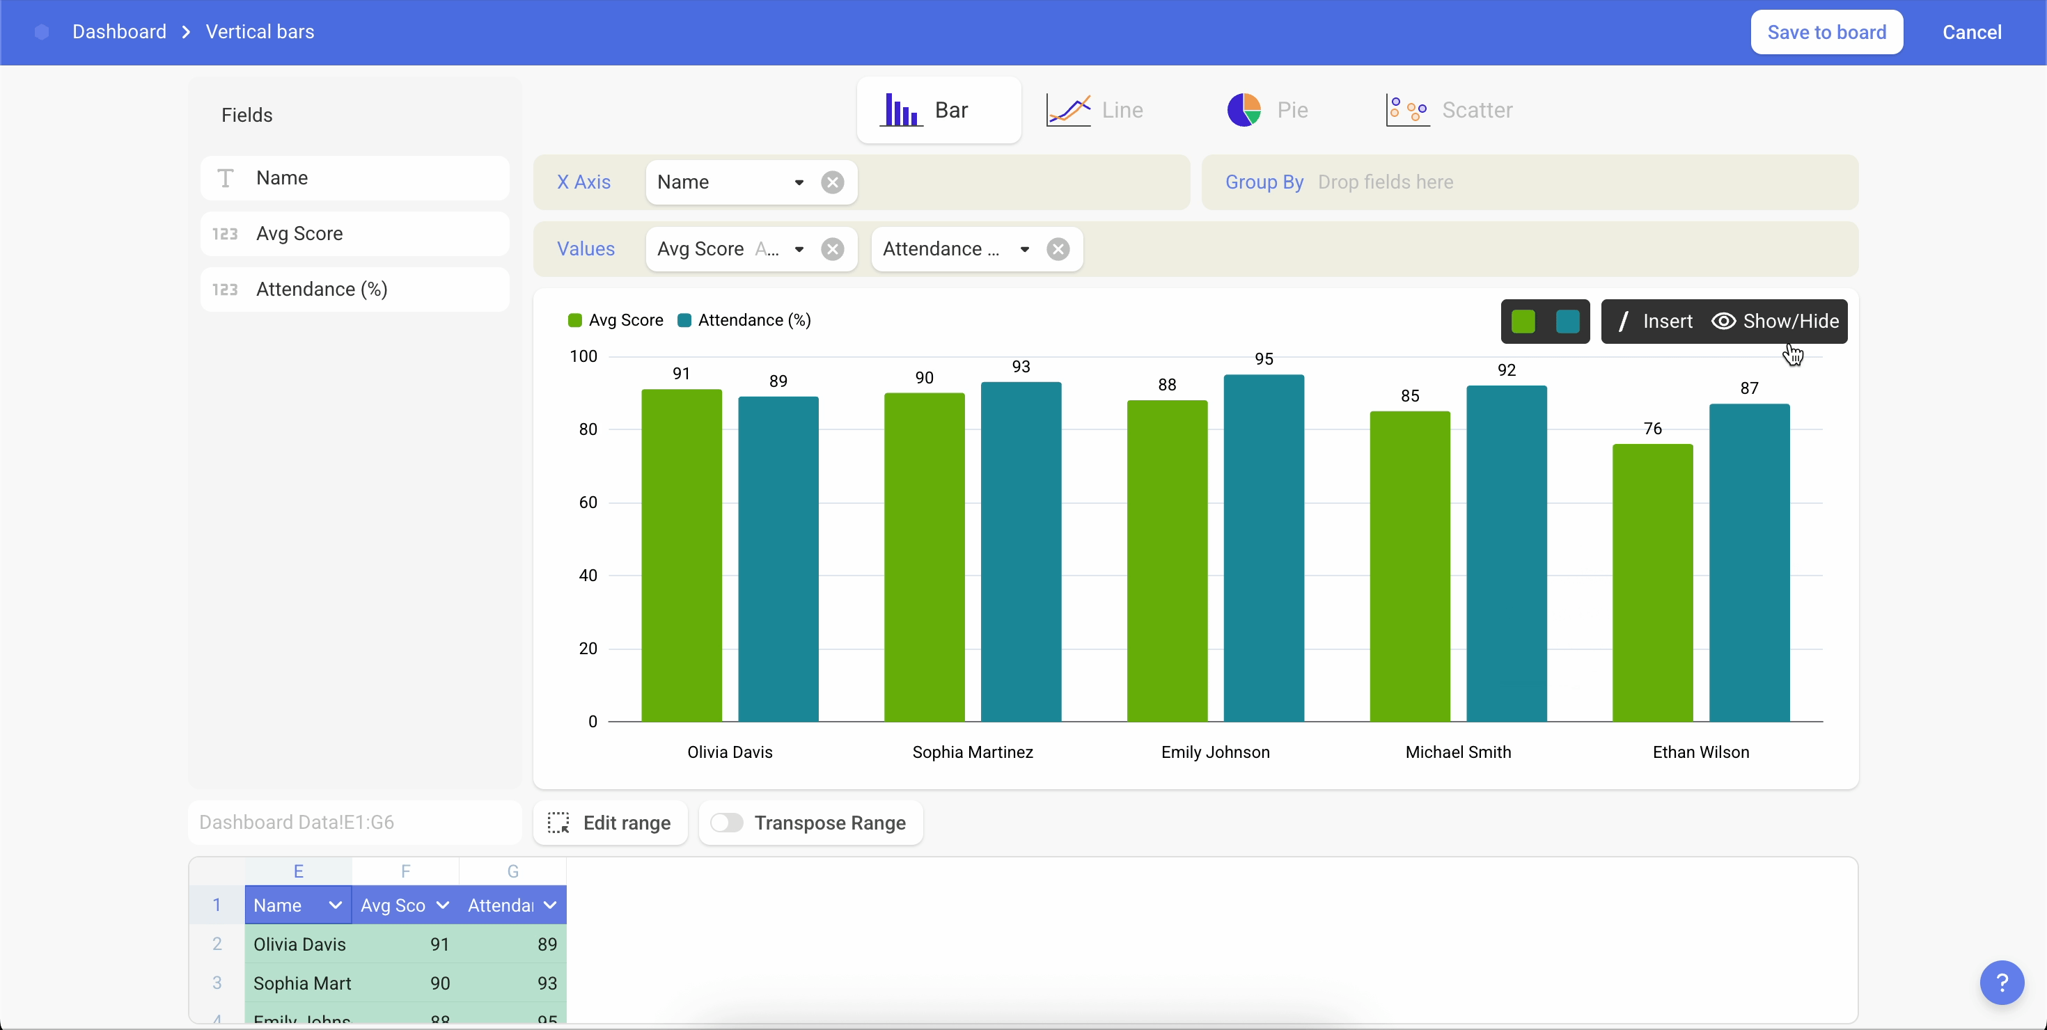
Task: Click the Scatter chart icon
Action: (x=1406, y=111)
